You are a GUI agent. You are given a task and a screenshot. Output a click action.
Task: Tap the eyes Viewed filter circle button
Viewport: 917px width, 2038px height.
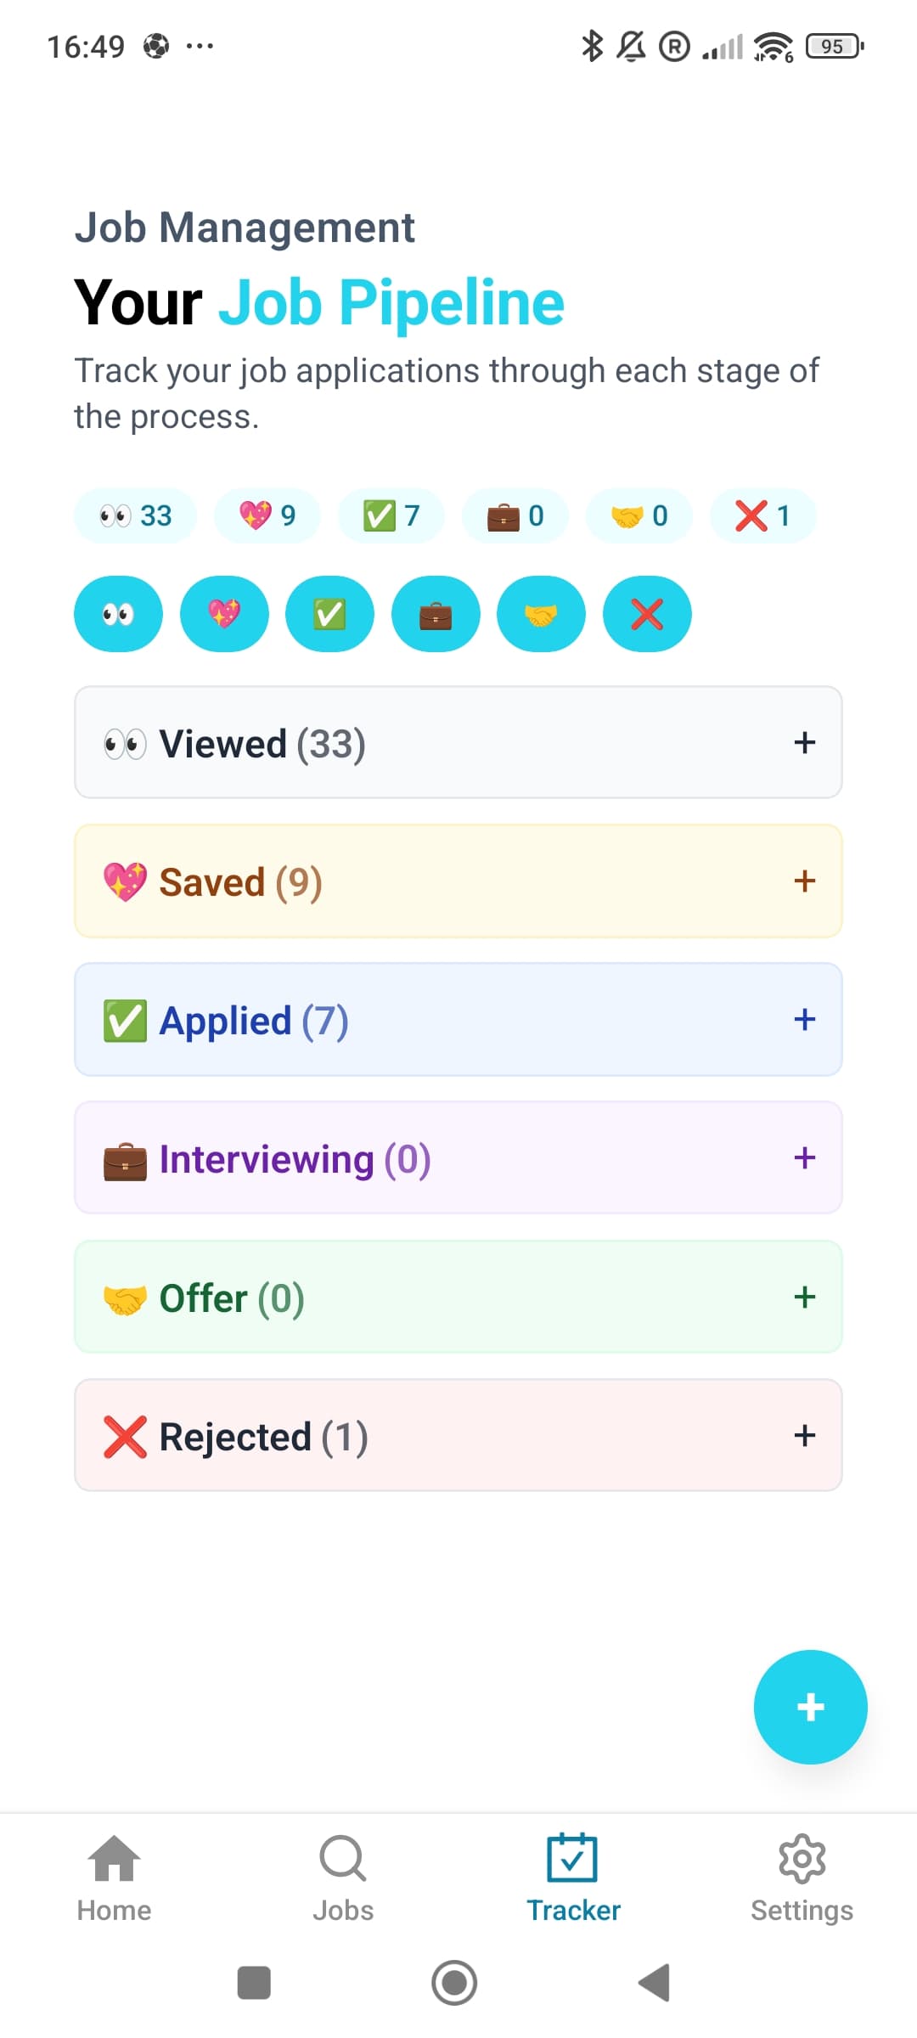coord(118,614)
